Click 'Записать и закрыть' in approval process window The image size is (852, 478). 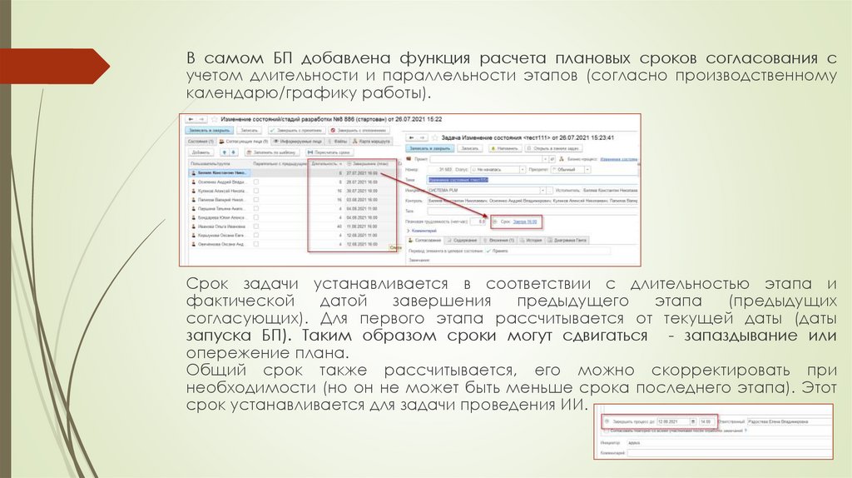210,131
